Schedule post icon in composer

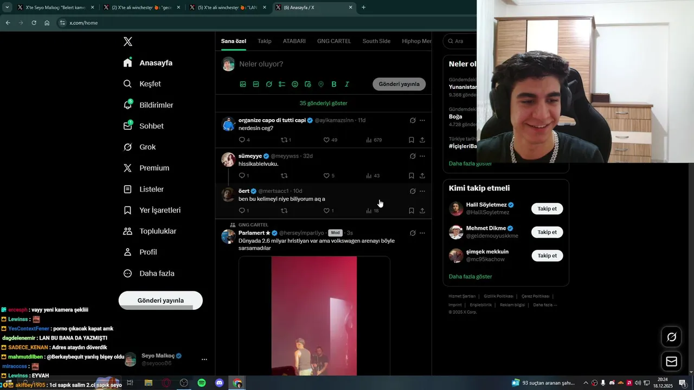(x=308, y=84)
